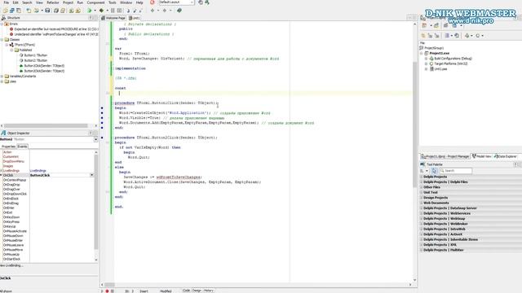
Task: Select the OnMouseDown event row
Action: [x=48, y=236]
